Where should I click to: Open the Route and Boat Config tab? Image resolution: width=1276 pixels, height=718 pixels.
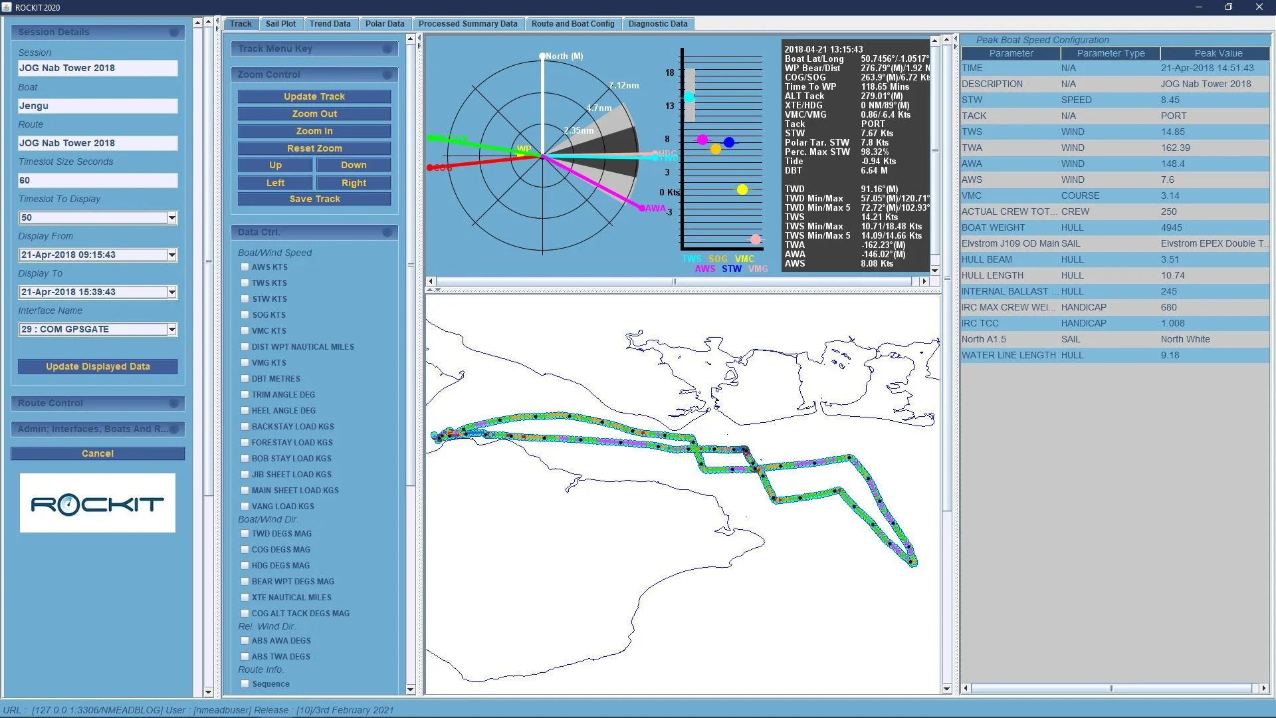tap(572, 23)
